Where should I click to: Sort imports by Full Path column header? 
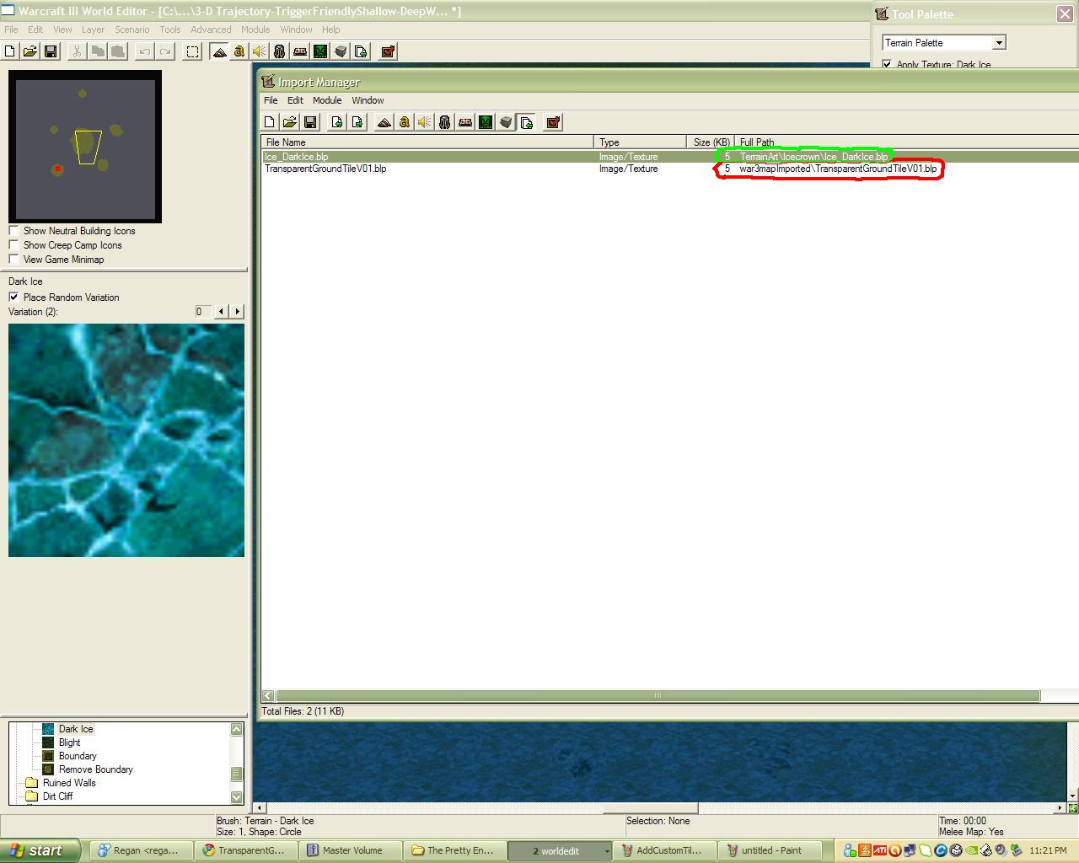tap(905, 142)
